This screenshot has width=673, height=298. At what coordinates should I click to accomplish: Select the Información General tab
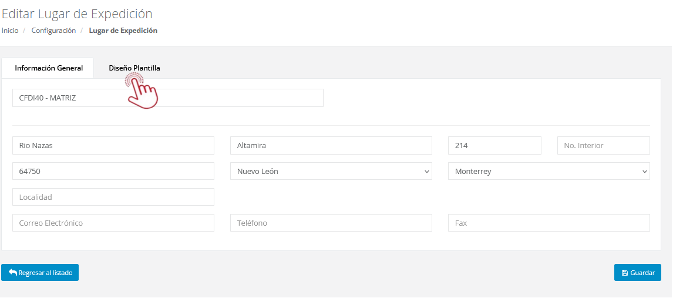(x=49, y=68)
